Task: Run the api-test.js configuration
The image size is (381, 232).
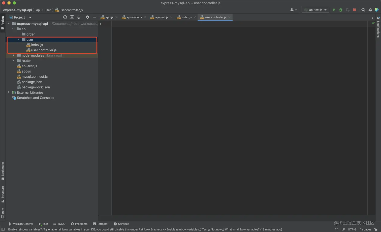Action: 334,10
